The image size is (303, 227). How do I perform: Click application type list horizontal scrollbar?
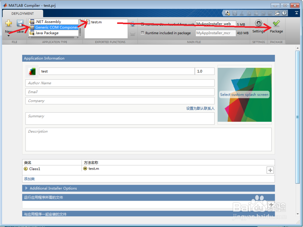pyautogui.click(x=52, y=37)
